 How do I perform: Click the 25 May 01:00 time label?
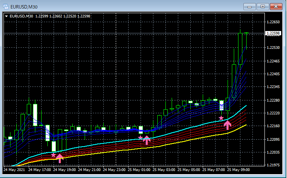point(139,170)
